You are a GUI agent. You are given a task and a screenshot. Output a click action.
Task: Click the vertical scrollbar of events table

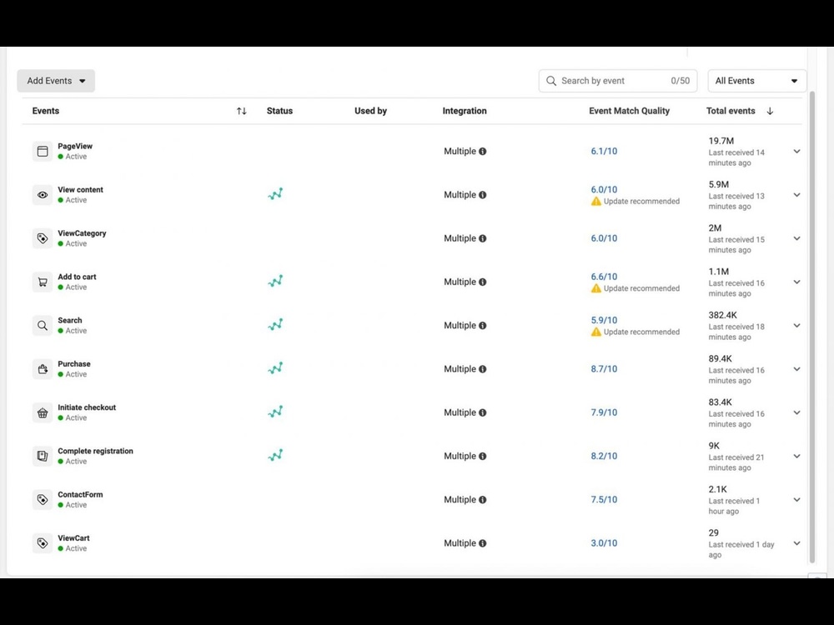pyautogui.click(x=811, y=327)
